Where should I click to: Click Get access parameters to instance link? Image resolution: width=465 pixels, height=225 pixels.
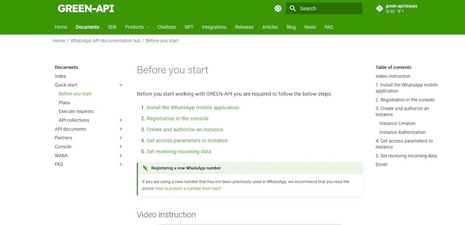tap(187, 140)
